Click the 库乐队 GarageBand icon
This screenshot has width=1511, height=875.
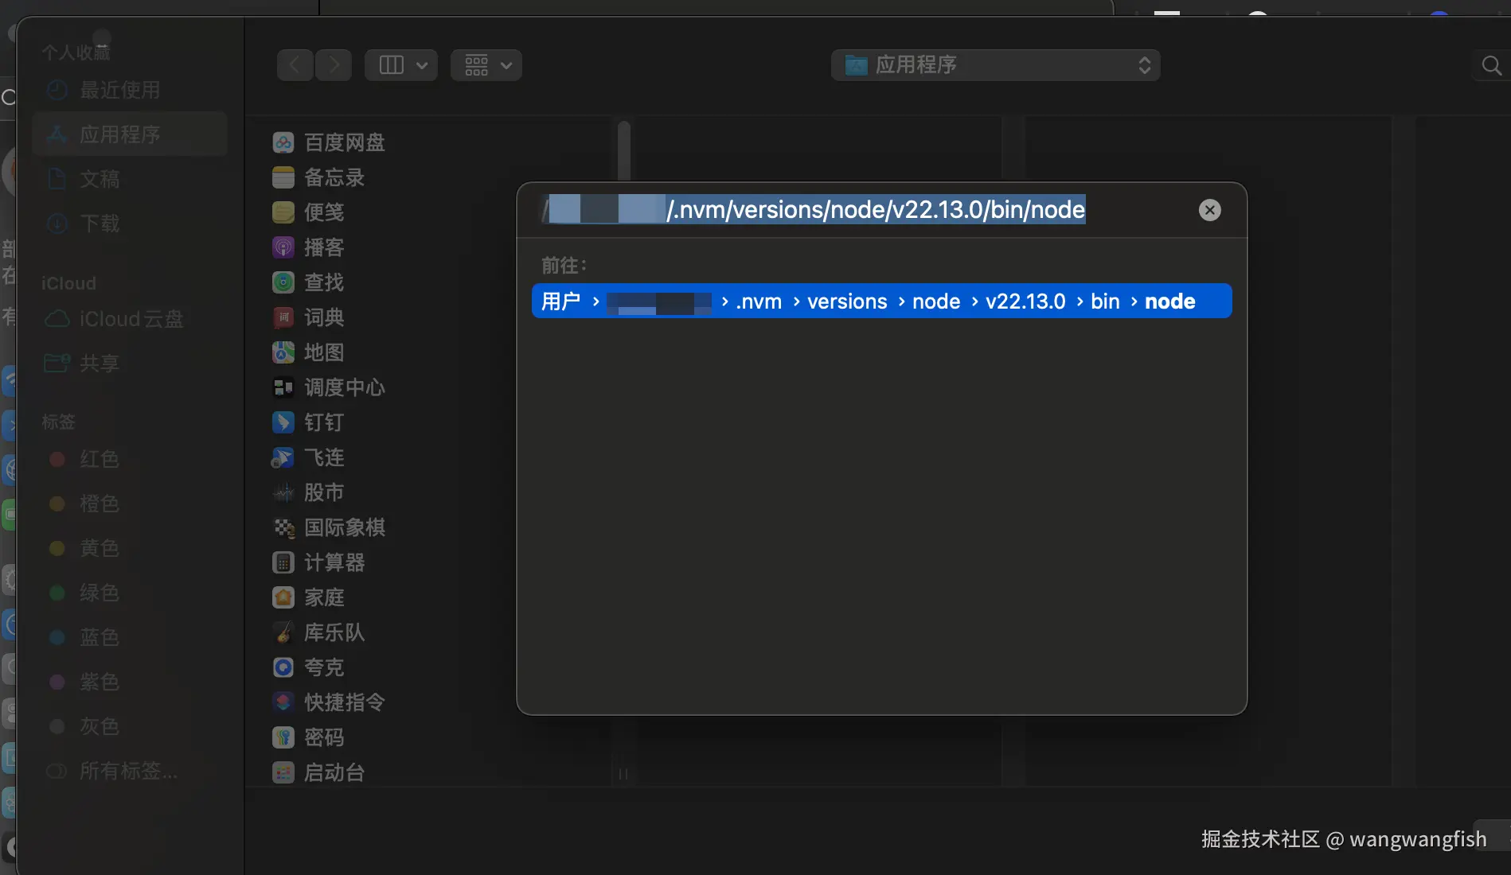coord(283,632)
